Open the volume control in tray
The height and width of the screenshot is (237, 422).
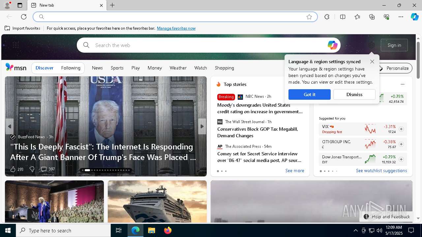click(379, 230)
